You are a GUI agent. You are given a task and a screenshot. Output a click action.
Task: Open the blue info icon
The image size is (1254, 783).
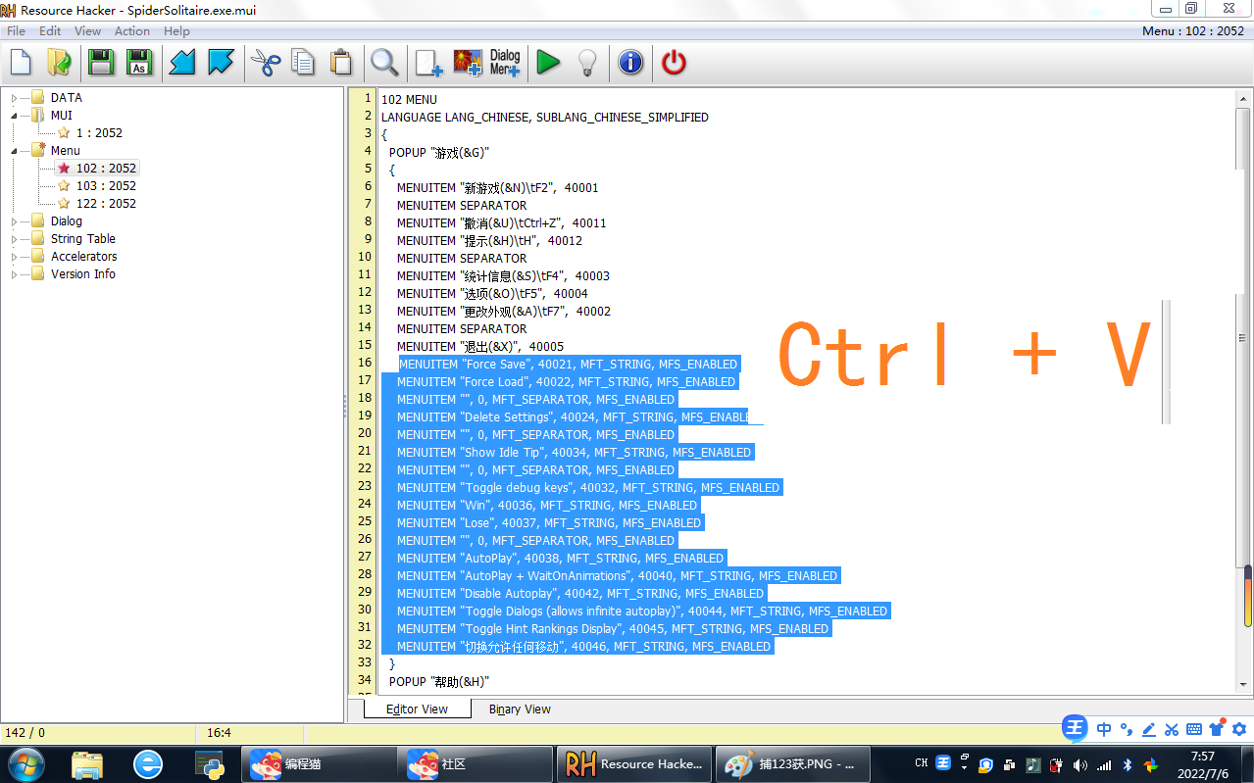(x=630, y=63)
